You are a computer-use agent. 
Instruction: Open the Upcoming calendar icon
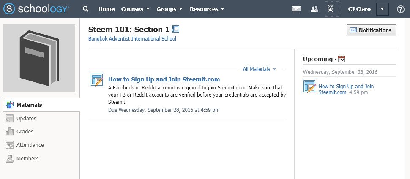(x=342, y=59)
